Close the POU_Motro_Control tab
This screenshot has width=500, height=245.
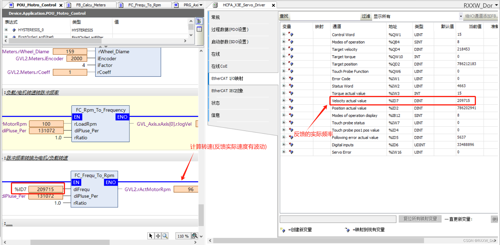(61, 5)
